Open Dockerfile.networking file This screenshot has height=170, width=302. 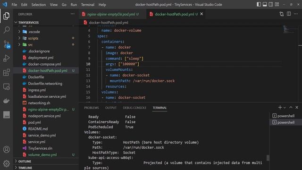click(x=46, y=84)
